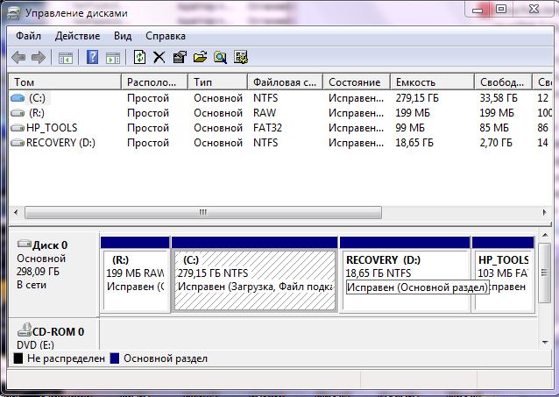559x397 pixels.
Task: Sort by the Тип column header
Action: click(217, 82)
